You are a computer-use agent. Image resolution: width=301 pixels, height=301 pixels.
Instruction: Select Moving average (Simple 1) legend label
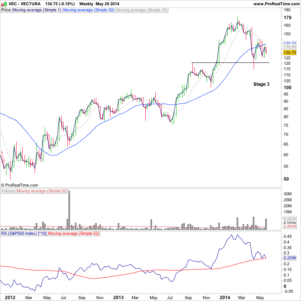click(x=36, y=10)
